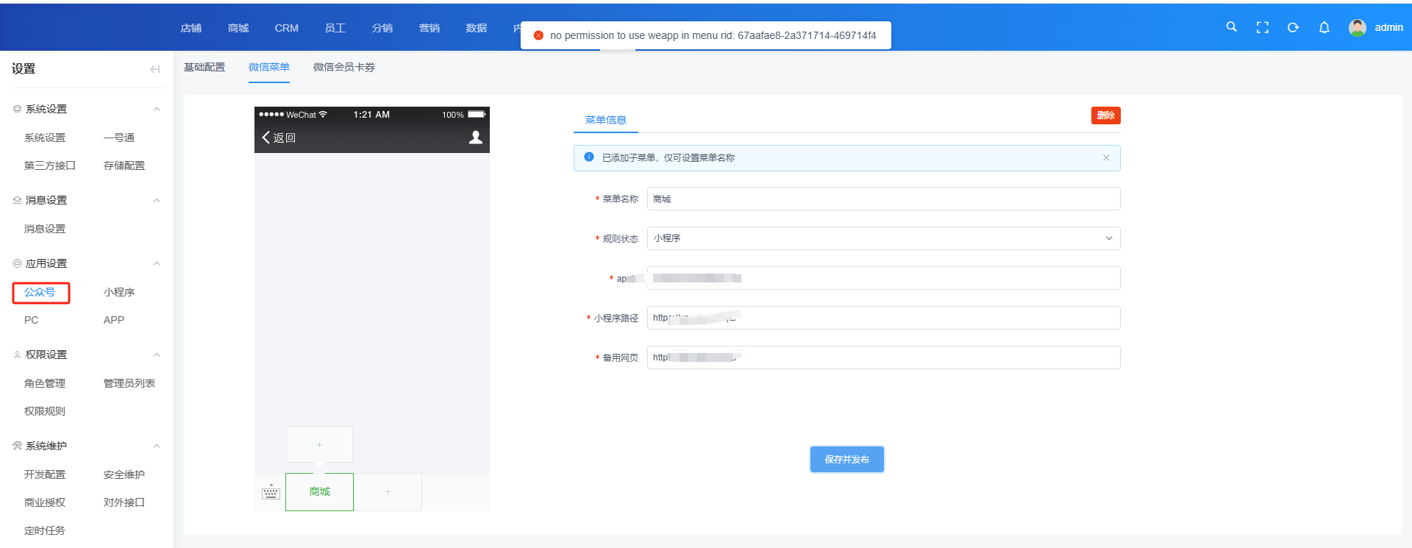Toggle fullscreen mode icon
1412x548 pixels.
click(1262, 27)
